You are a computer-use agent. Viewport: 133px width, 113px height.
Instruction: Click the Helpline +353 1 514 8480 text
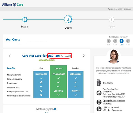pos(121,9)
